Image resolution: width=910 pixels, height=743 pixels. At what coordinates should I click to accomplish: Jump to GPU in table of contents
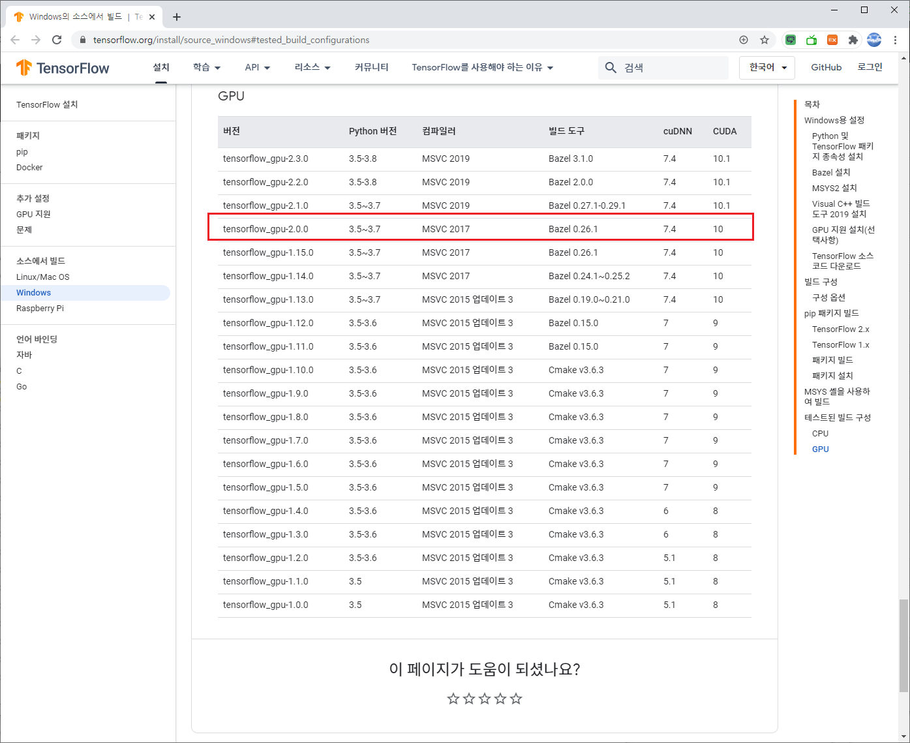(x=821, y=449)
